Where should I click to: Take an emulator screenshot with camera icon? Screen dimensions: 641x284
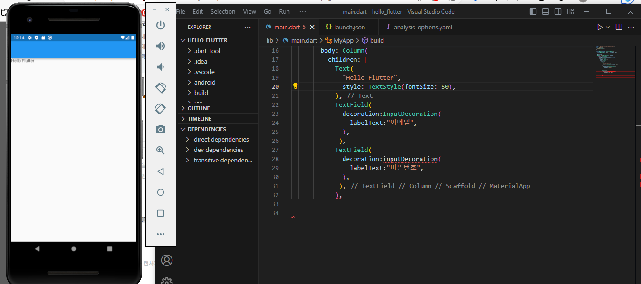tap(161, 130)
